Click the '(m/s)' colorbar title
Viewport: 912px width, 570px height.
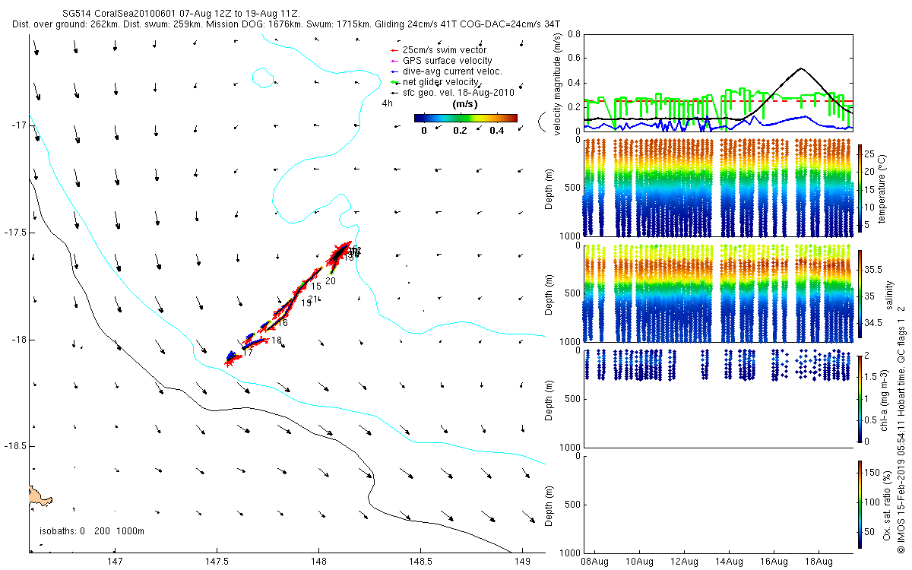click(x=465, y=103)
